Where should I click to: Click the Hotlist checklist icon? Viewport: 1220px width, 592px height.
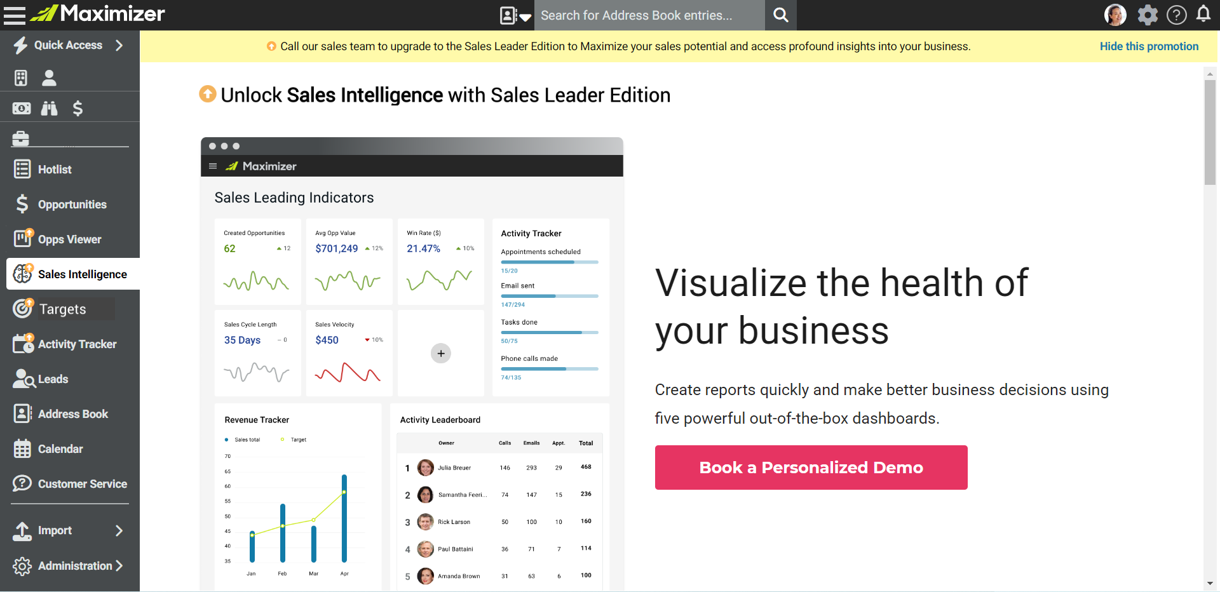[x=22, y=169]
